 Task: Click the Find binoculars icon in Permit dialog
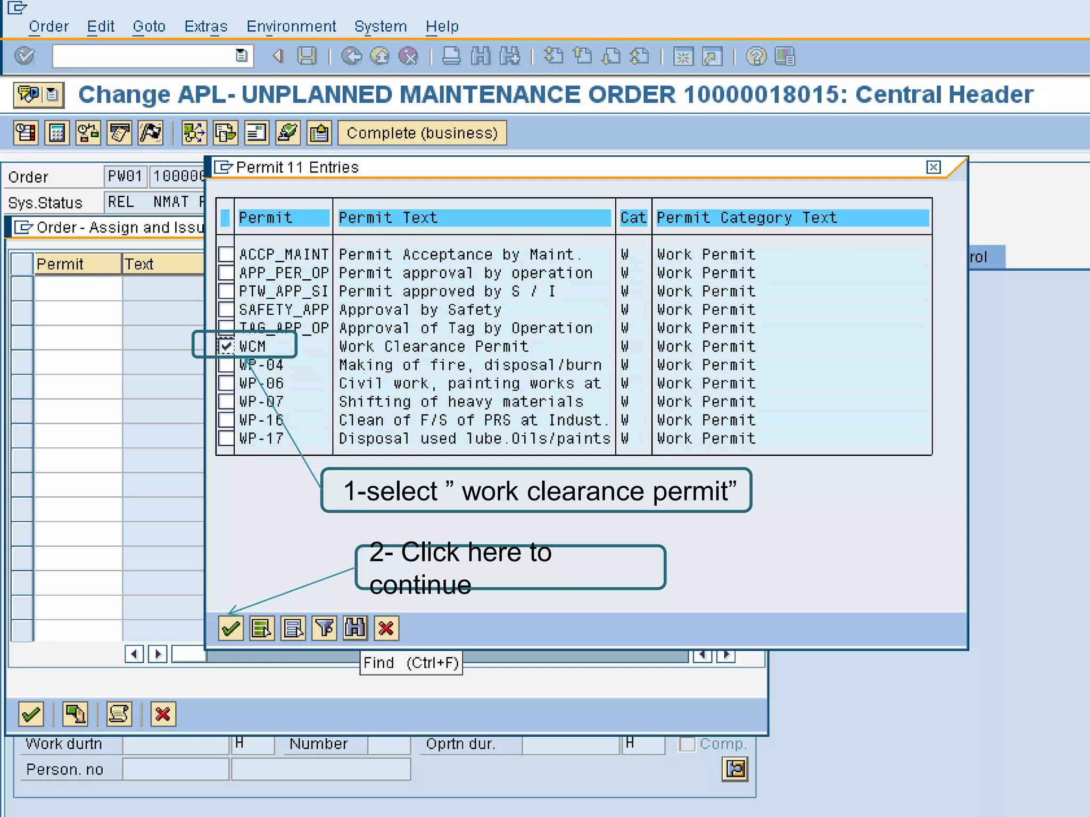coord(355,629)
